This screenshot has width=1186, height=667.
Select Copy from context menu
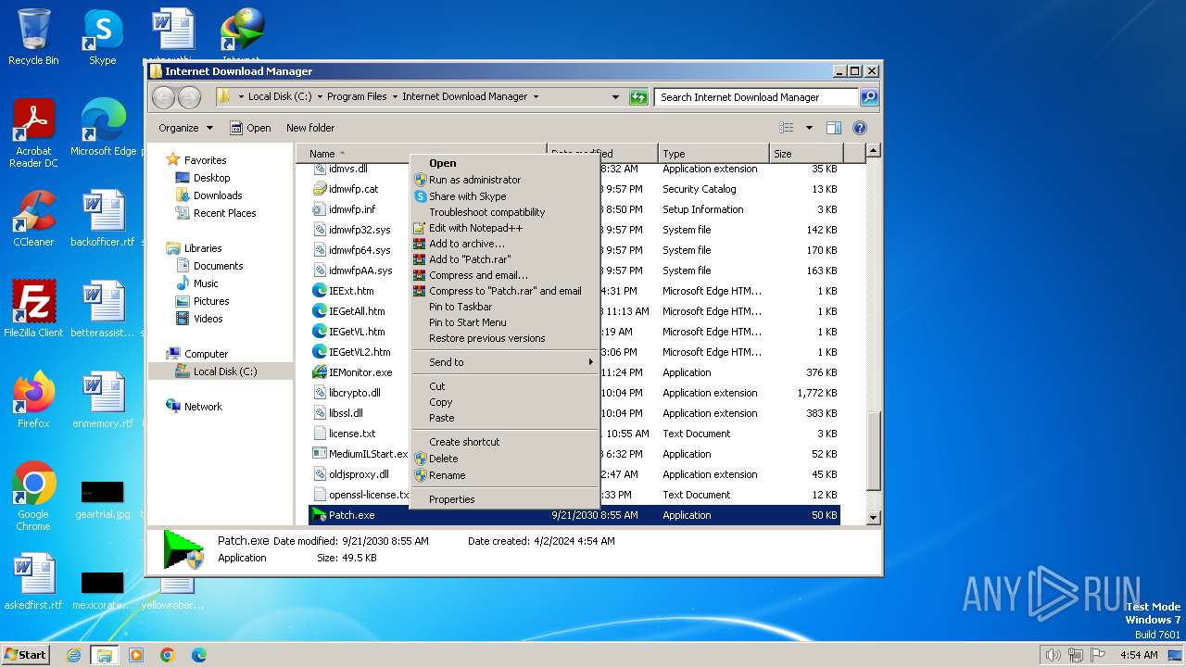pos(505,402)
